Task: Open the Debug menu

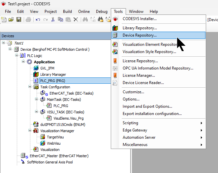Action: [102, 12]
